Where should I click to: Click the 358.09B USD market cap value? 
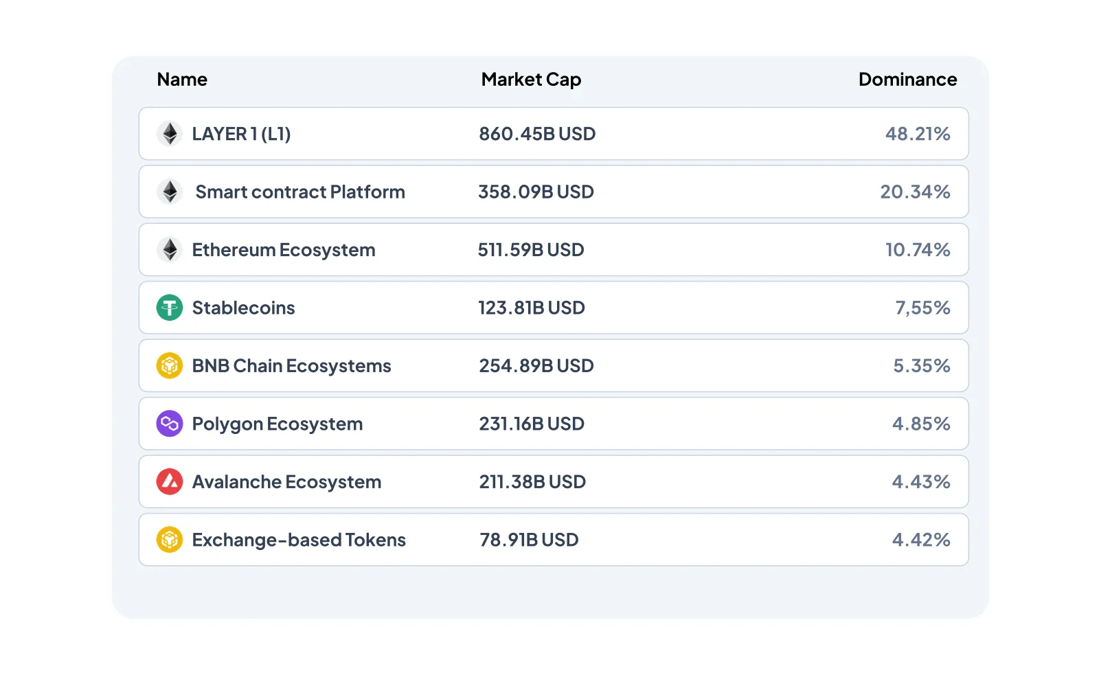coord(536,192)
